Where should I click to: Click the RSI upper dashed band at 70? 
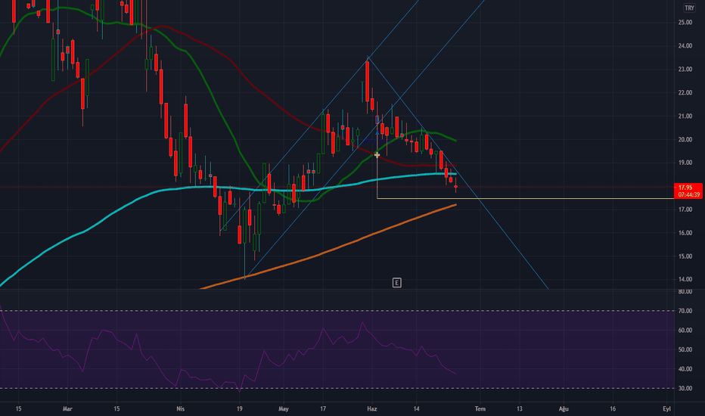337,311
